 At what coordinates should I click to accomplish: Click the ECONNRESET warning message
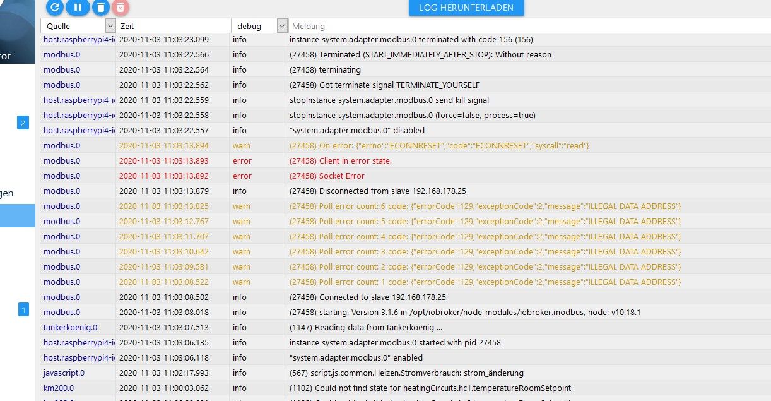438,145
